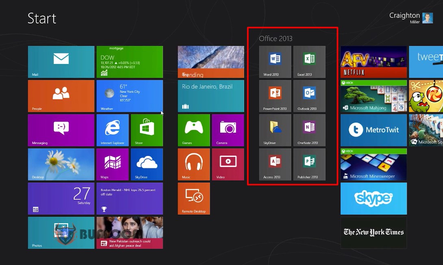443x265 pixels.
Task: Open the Travel tile for Rio de Janeiro
Action: click(211, 96)
